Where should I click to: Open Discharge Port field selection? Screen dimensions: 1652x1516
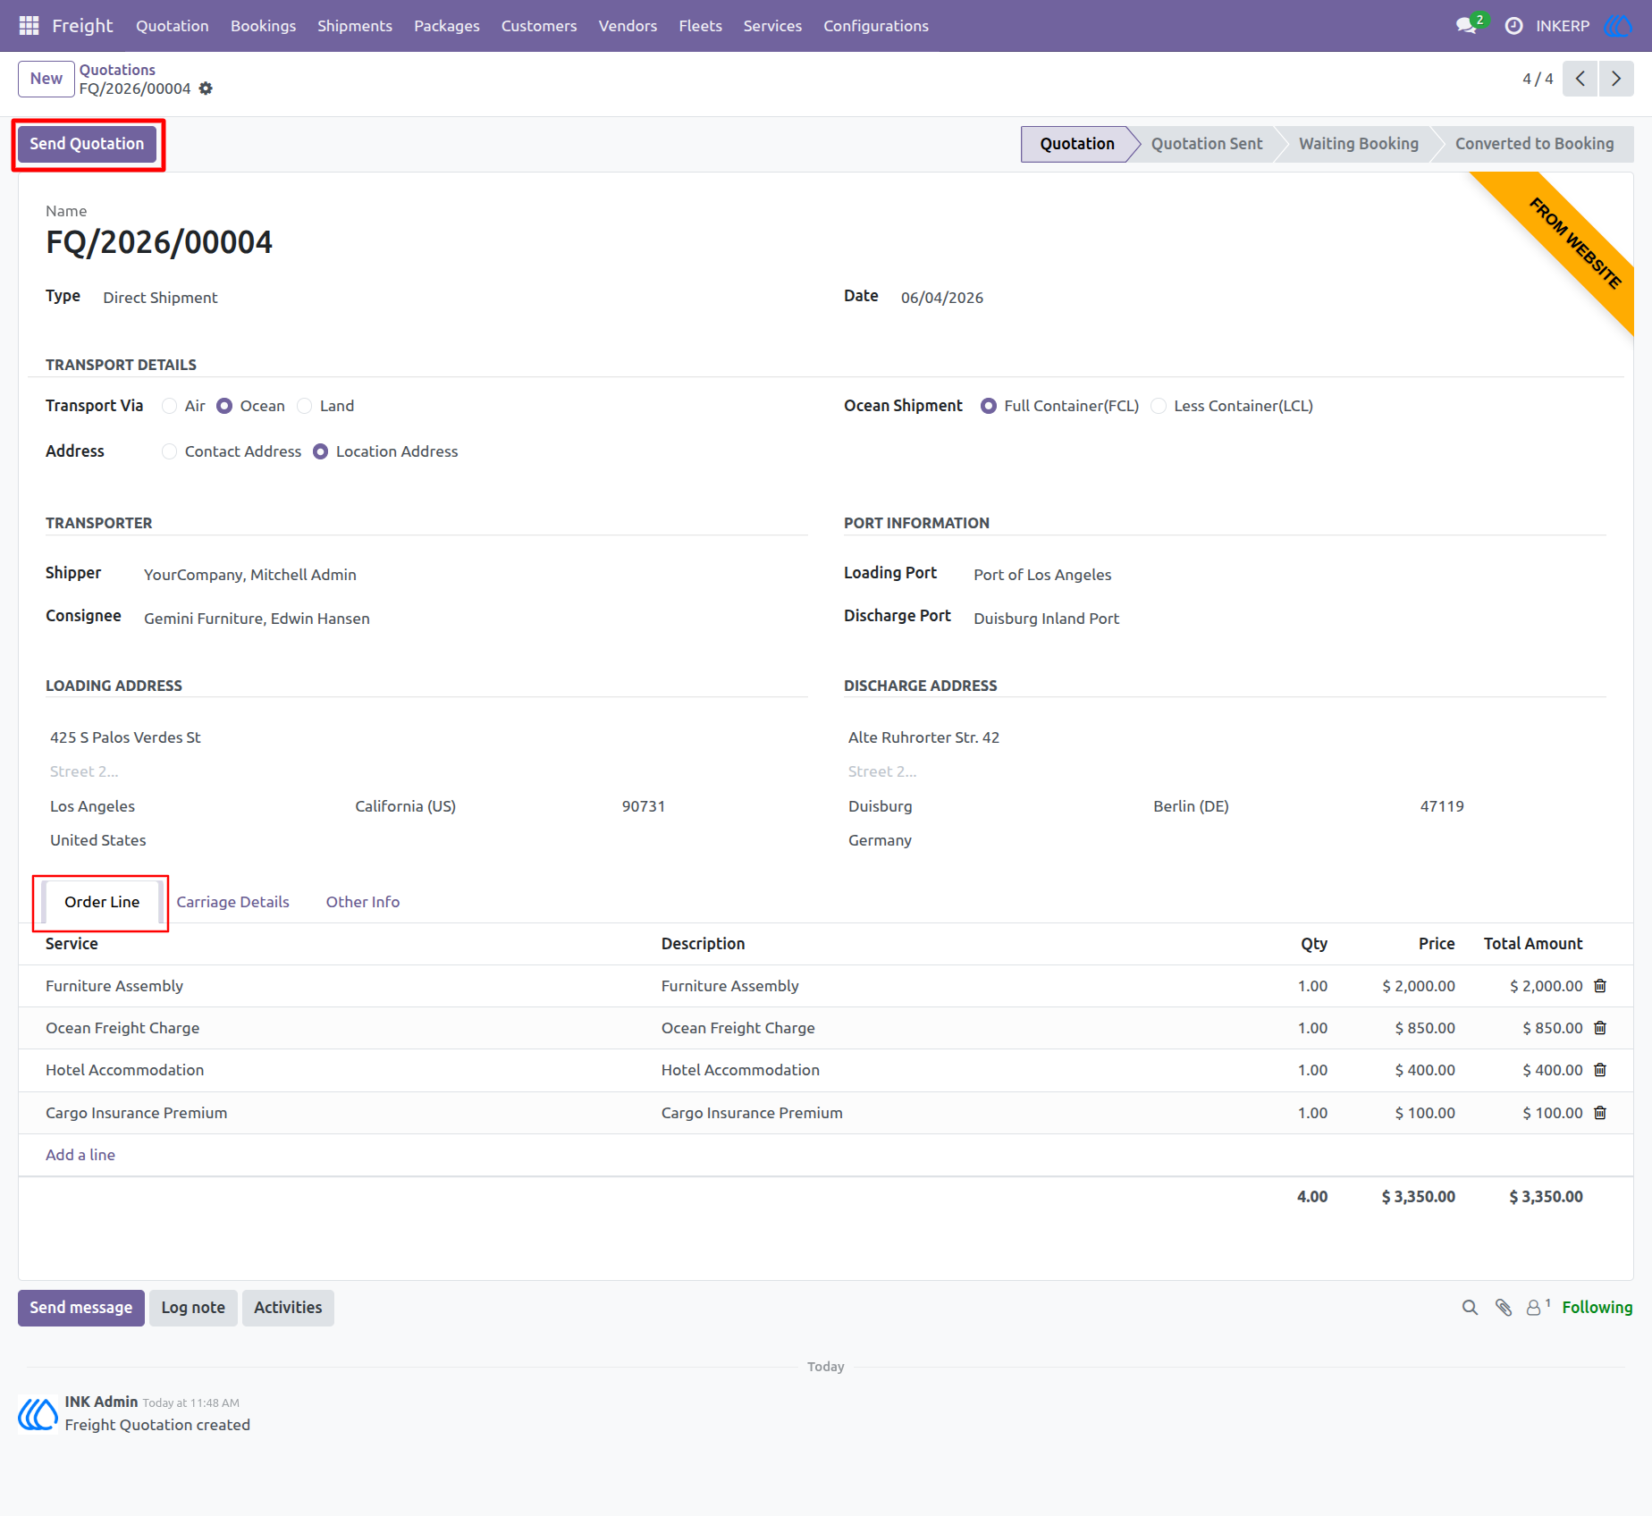pyautogui.click(x=1289, y=619)
